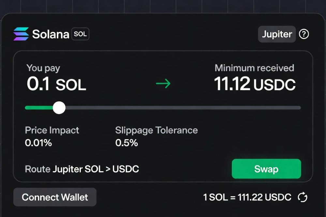
Task: Click the refresh rate icon beside exchange rate
Action: 303,197
